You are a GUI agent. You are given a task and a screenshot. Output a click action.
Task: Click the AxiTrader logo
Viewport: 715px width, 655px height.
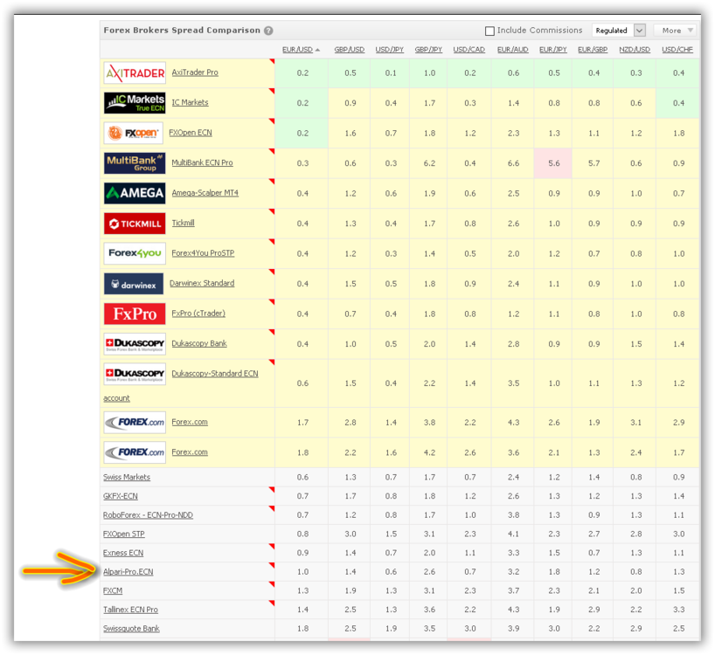135,72
